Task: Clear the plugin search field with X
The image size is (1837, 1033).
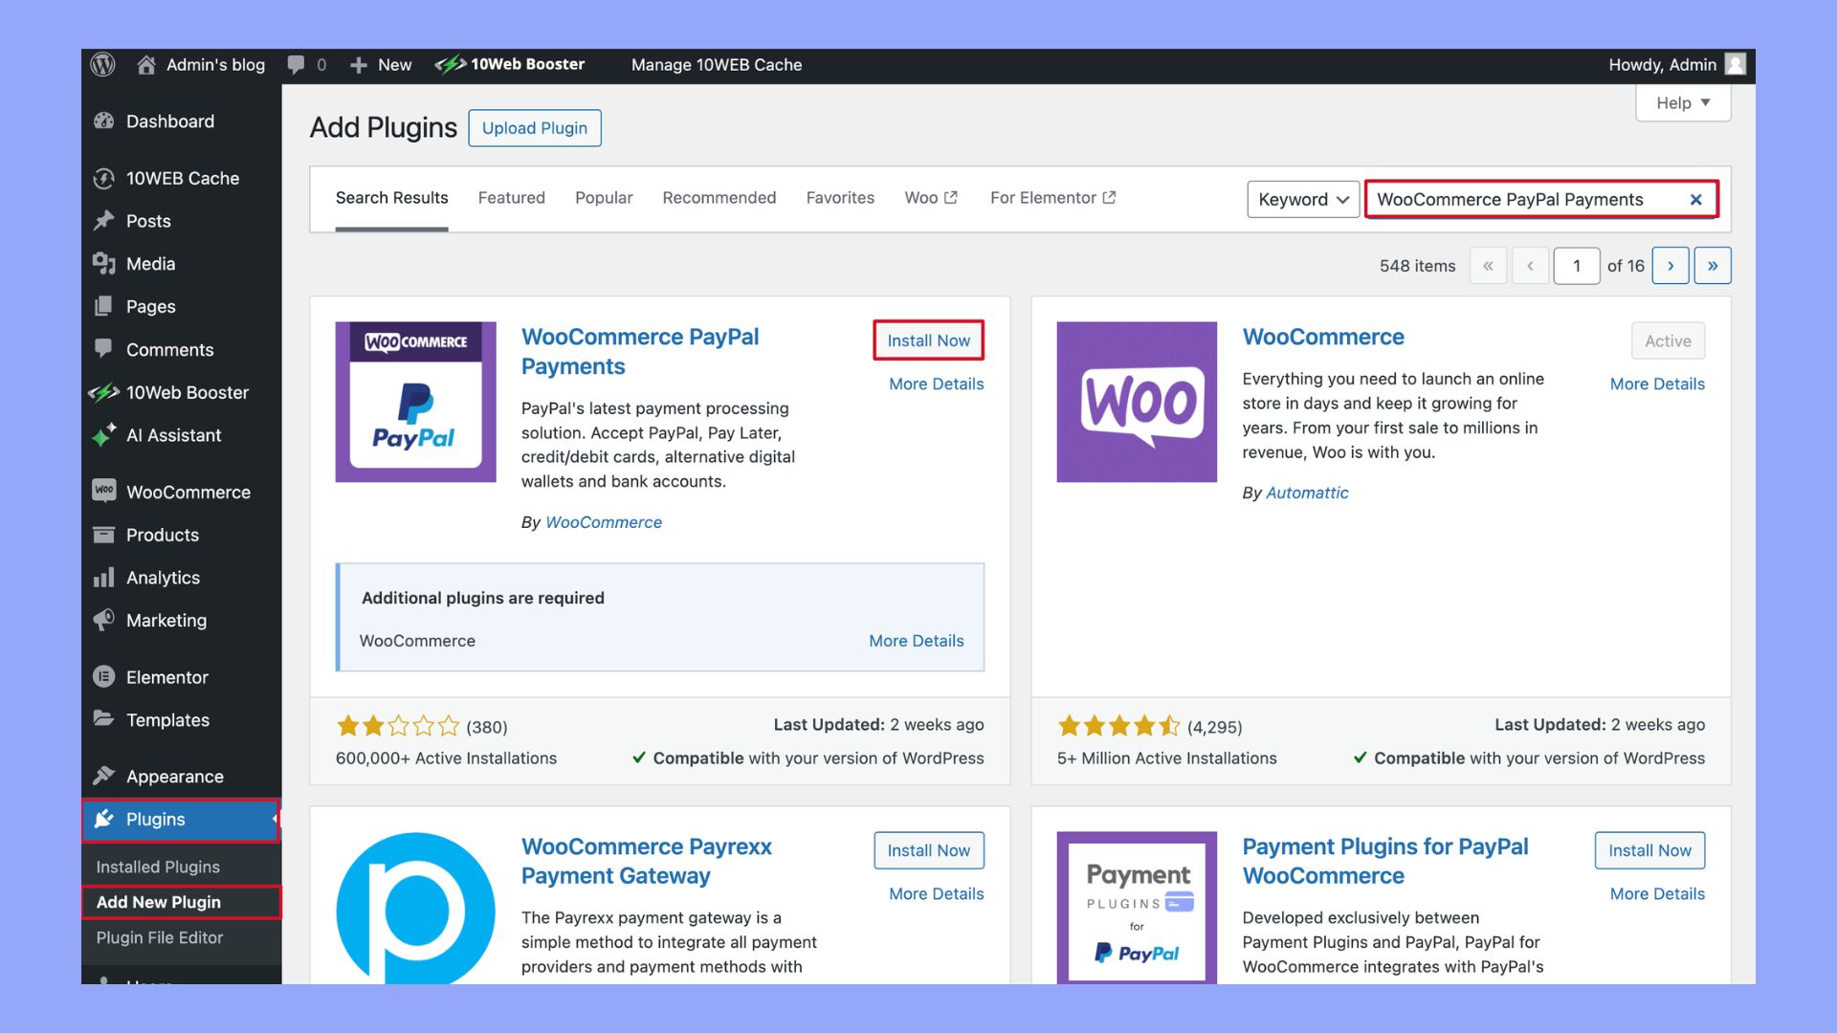Action: pyautogui.click(x=1695, y=200)
